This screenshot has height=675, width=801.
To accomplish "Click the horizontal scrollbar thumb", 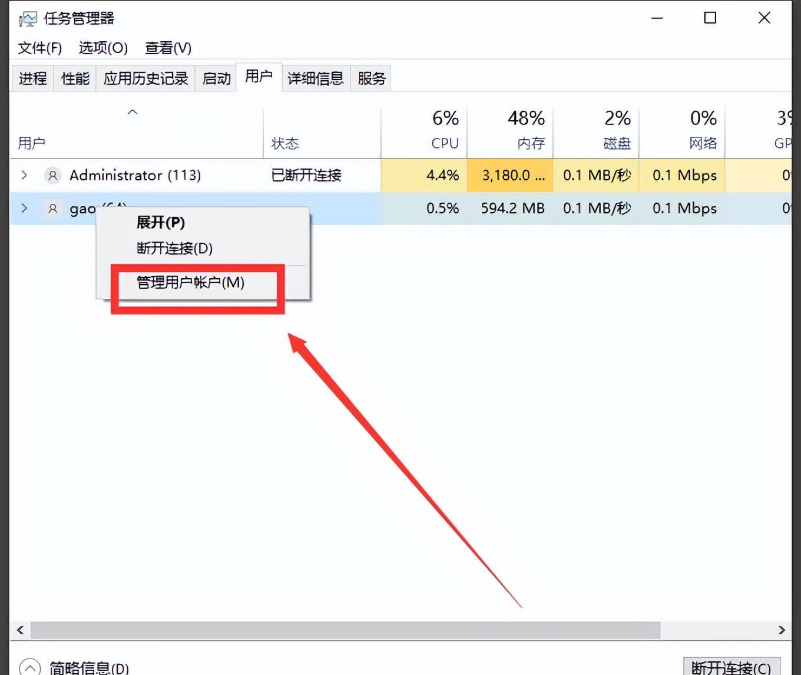I will (345, 630).
